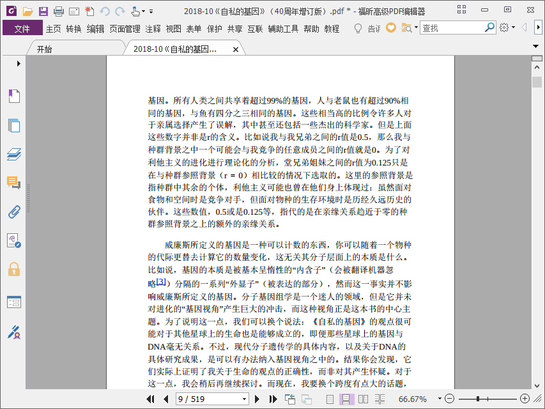Click into the 查找 search field
The image size is (545, 409).
pos(452,28)
